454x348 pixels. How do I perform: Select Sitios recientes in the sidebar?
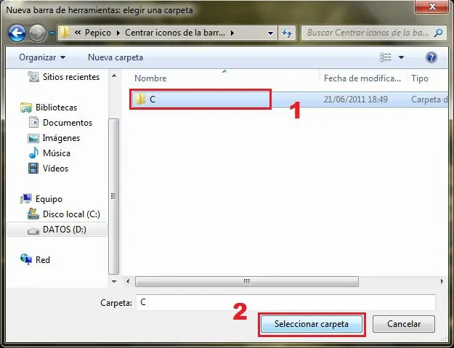[x=71, y=77]
